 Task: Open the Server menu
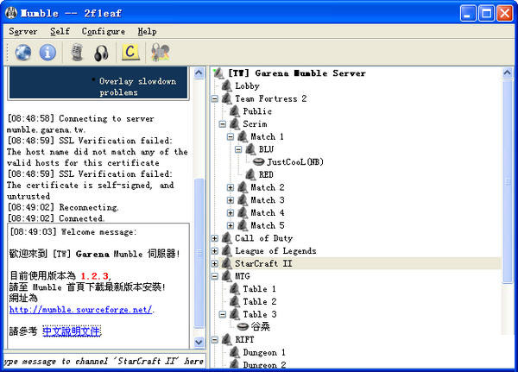tap(22, 31)
